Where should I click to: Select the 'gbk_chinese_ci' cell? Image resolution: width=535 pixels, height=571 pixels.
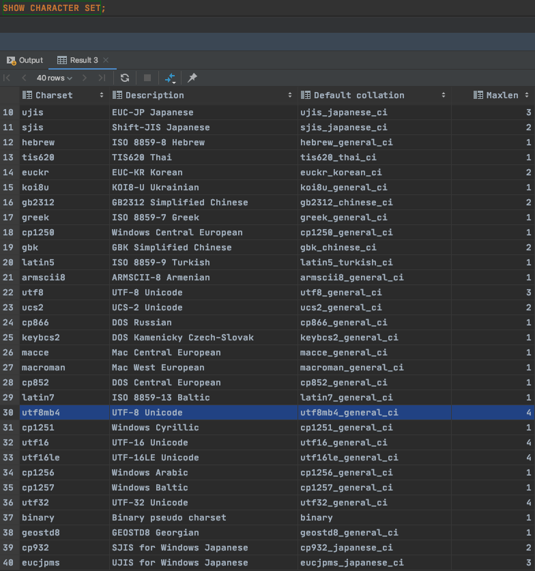375,248
